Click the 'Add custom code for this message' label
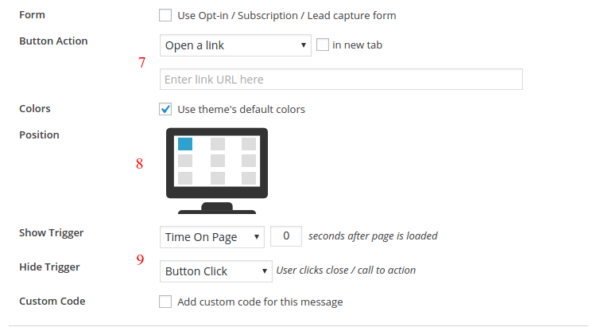This screenshot has width=589, height=327. click(x=260, y=302)
